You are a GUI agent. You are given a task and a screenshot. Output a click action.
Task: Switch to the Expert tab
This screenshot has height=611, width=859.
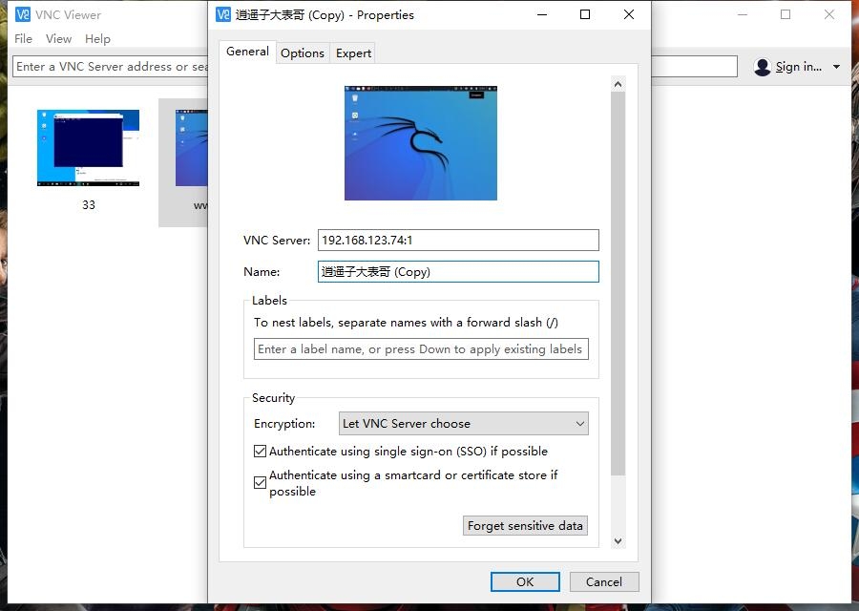click(x=353, y=53)
